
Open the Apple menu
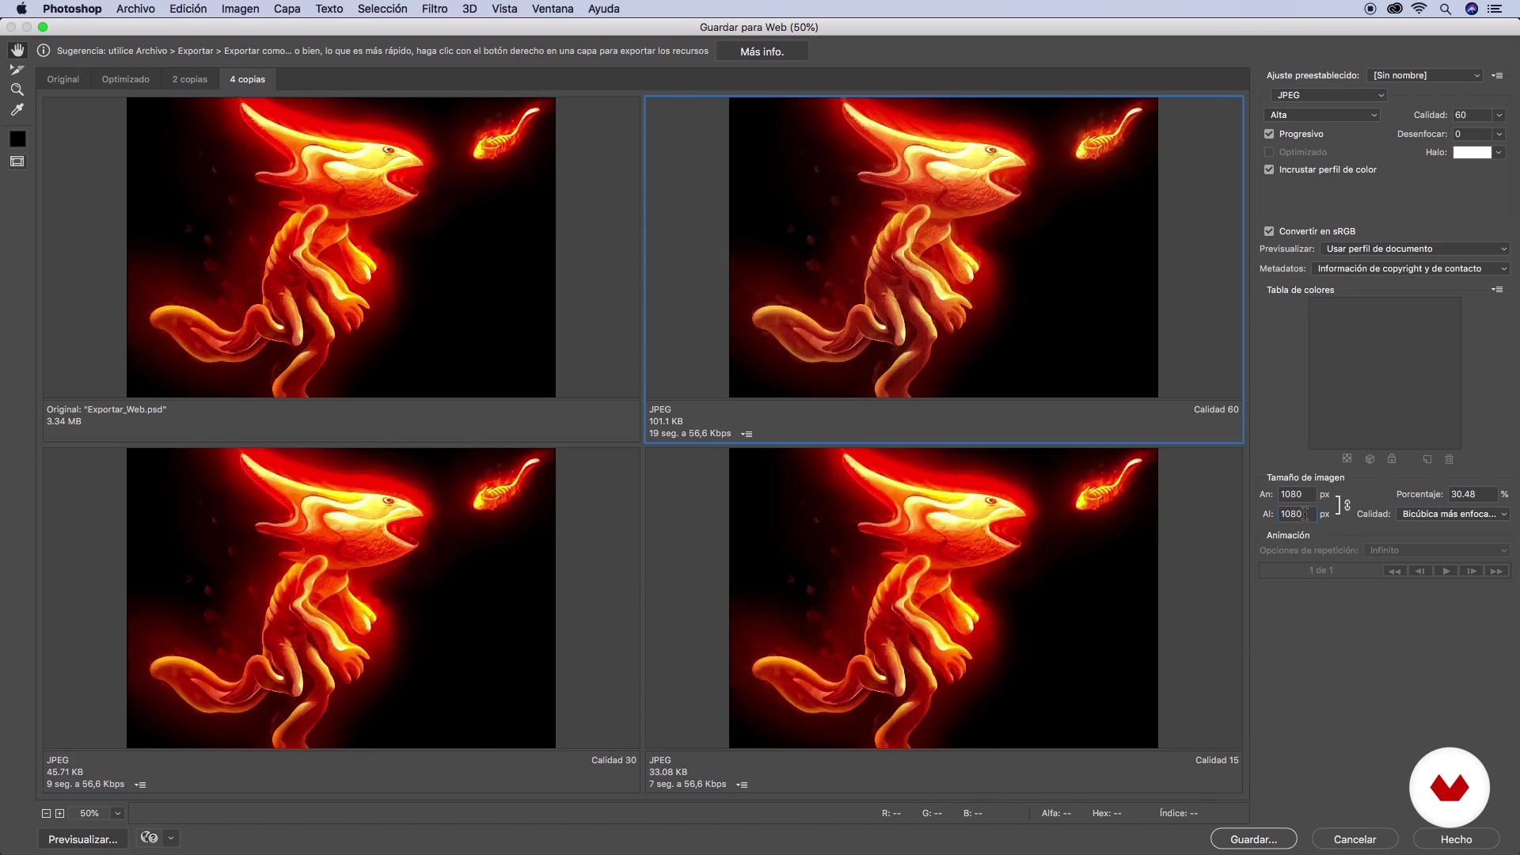(x=21, y=9)
